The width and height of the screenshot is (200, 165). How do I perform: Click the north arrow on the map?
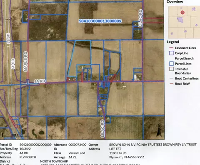tap(159, 130)
